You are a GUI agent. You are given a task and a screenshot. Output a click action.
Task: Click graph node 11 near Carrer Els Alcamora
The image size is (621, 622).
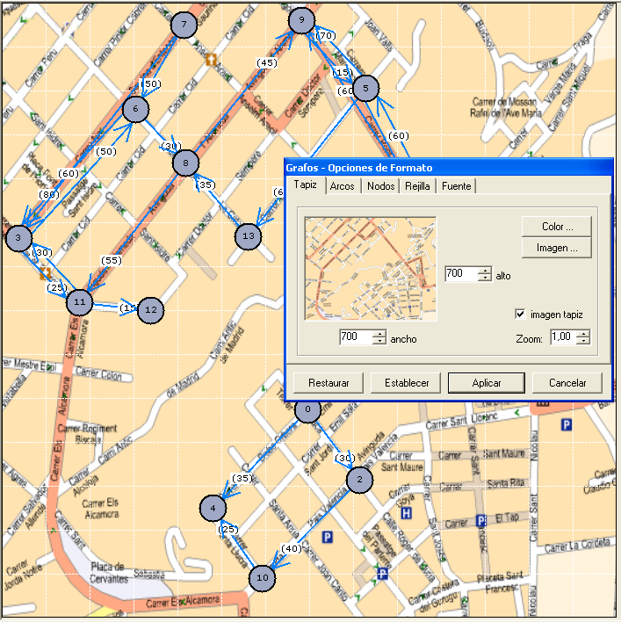tap(80, 302)
